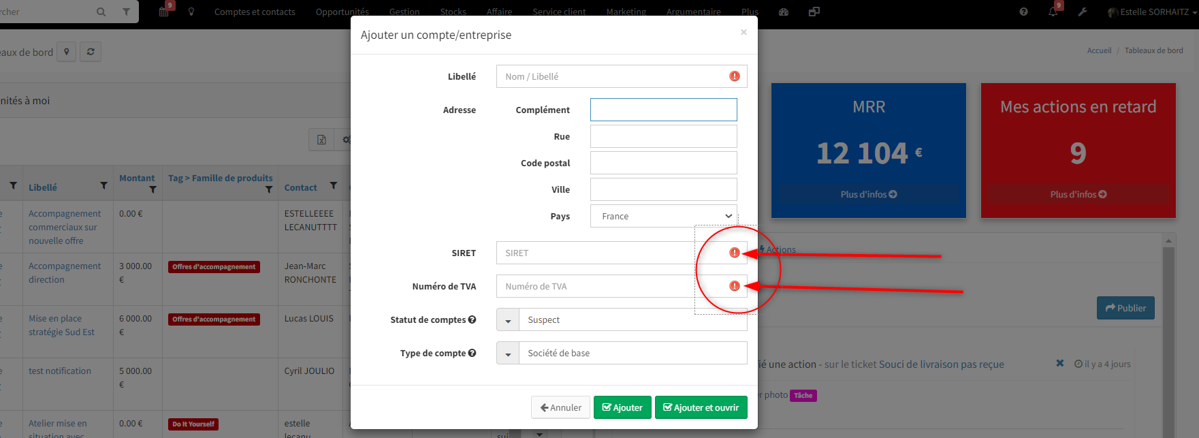This screenshot has width=1199, height=438.
Task: Click into the Numéro de TVA field
Action: [x=622, y=286]
